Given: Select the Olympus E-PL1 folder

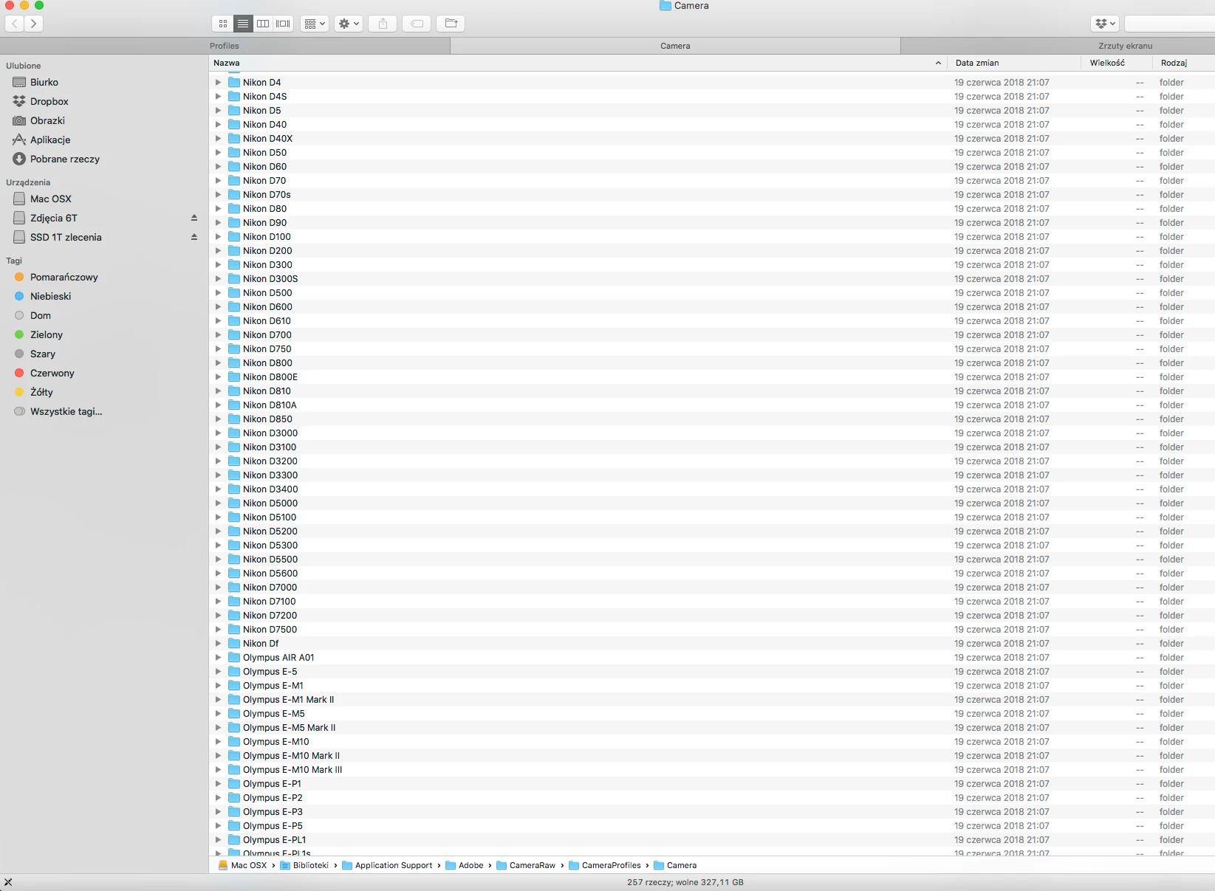Looking at the screenshot, I should [x=712, y=839].
